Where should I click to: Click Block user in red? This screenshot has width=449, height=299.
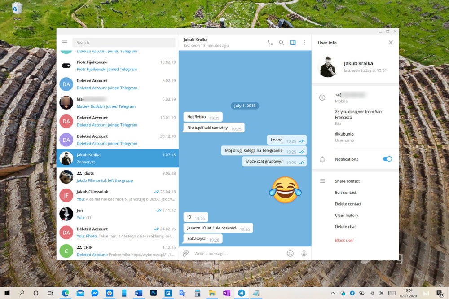[x=344, y=240]
